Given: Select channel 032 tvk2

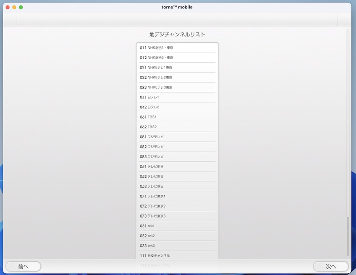Looking at the screenshot, I should click(x=177, y=236).
